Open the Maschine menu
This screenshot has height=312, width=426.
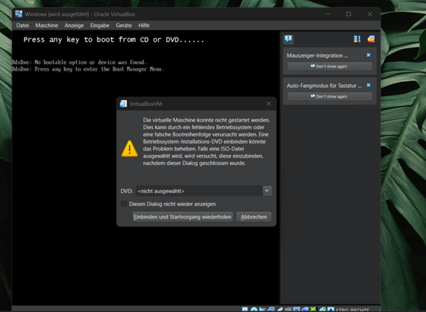pos(47,25)
